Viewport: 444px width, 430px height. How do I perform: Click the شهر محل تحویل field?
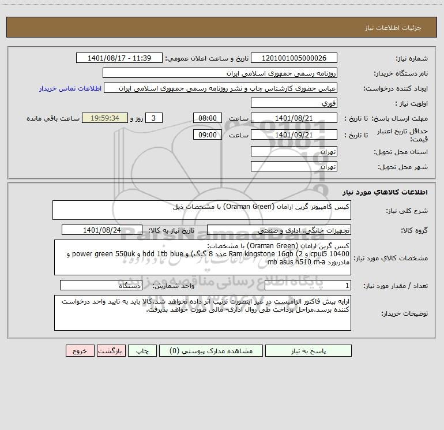[294, 166]
